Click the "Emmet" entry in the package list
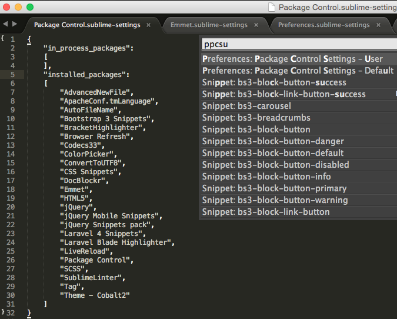Viewport: 397px width, 319px height. coord(76,190)
